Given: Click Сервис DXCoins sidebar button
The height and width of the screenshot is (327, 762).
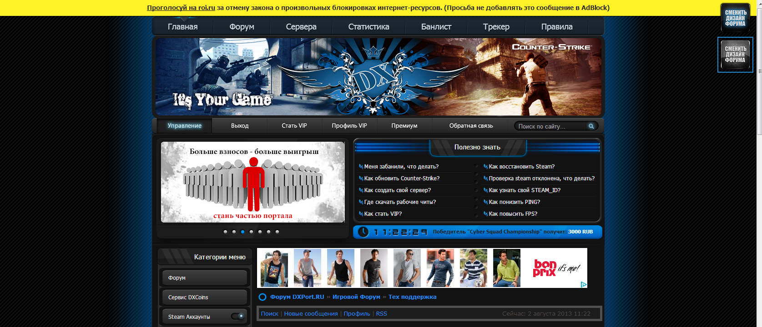Looking at the screenshot, I should point(204,297).
